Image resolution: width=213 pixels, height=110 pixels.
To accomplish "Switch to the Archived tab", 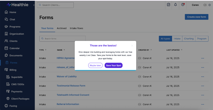I will coord(62,28).
